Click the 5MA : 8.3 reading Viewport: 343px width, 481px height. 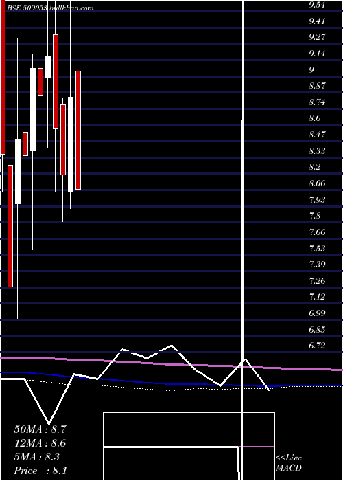click(x=37, y=457)
